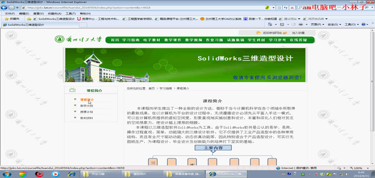Click the Help question mark icon
Screen dimensions: 375x178
pos(363,24)
